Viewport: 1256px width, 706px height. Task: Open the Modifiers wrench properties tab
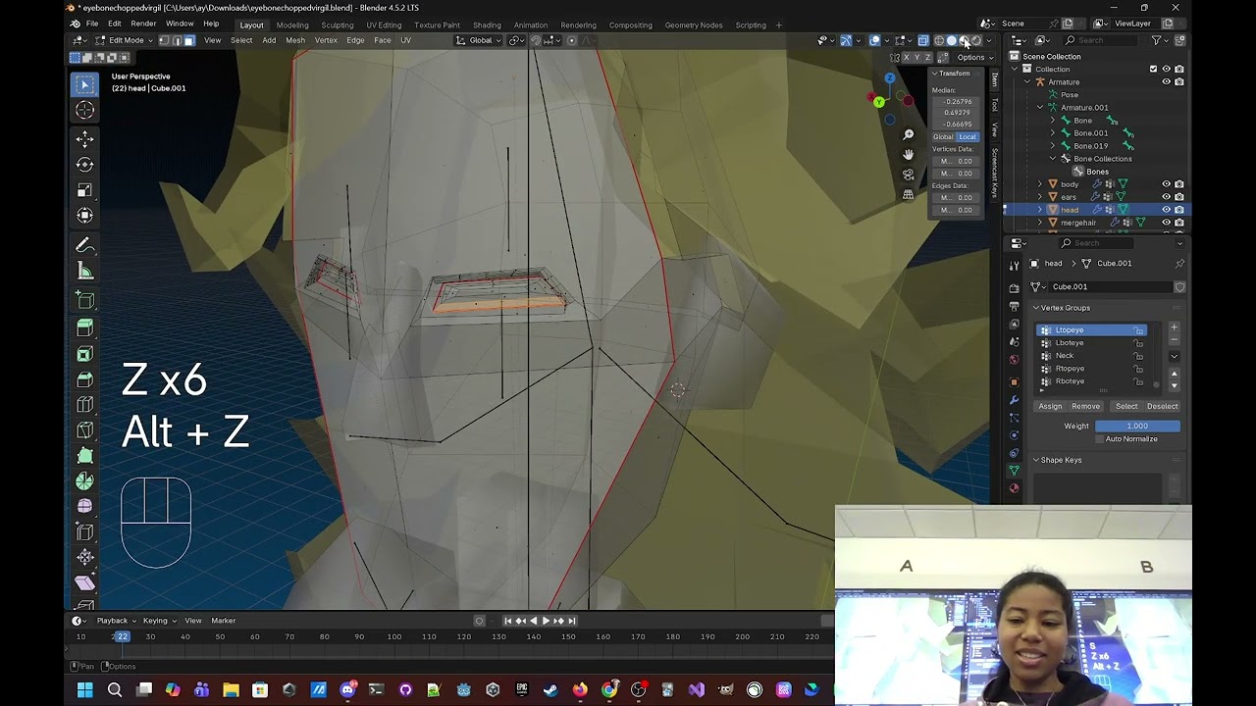click(x=1014, y=400)
